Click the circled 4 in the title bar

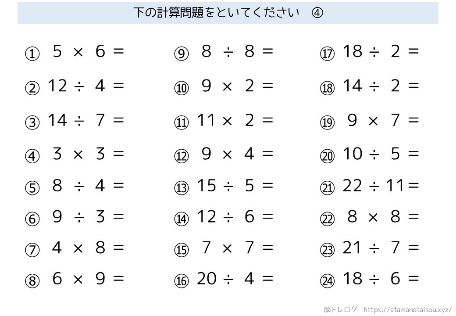tap(317, 13)
